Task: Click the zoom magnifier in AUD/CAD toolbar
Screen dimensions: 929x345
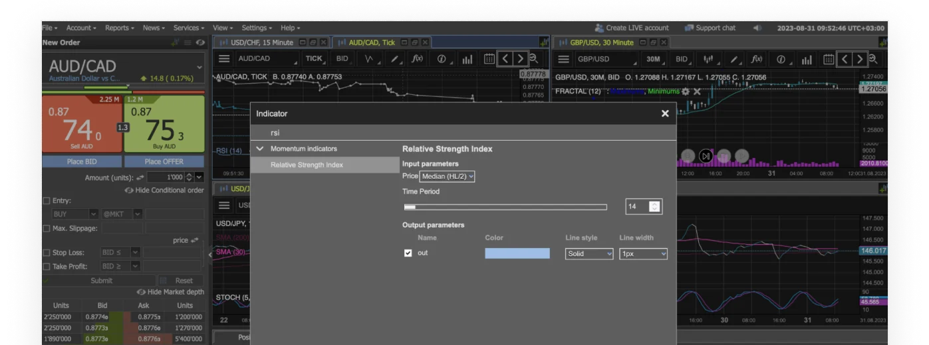Action: [x=533, y=59]
